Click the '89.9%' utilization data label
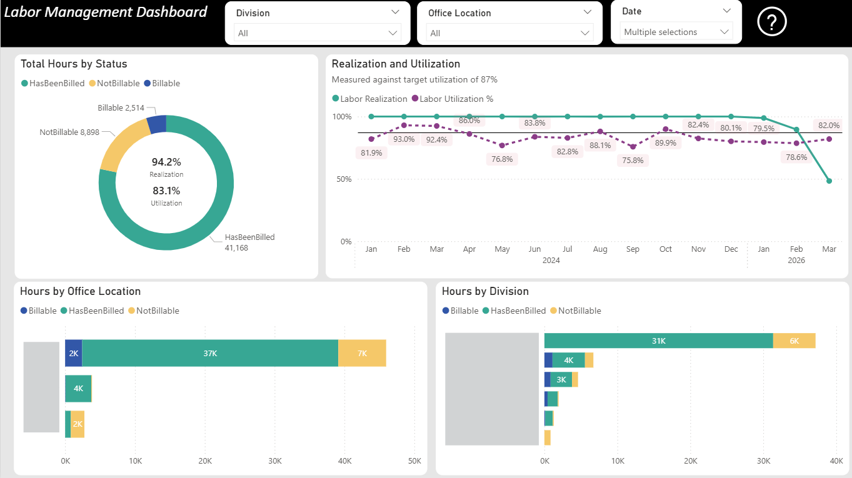852x478 pixels. pos(665,142)
